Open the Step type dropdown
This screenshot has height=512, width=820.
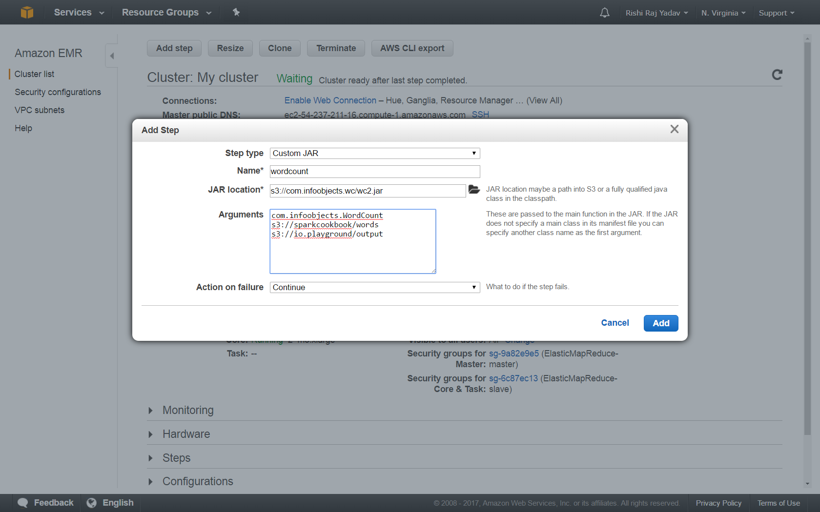coord(375,153)
